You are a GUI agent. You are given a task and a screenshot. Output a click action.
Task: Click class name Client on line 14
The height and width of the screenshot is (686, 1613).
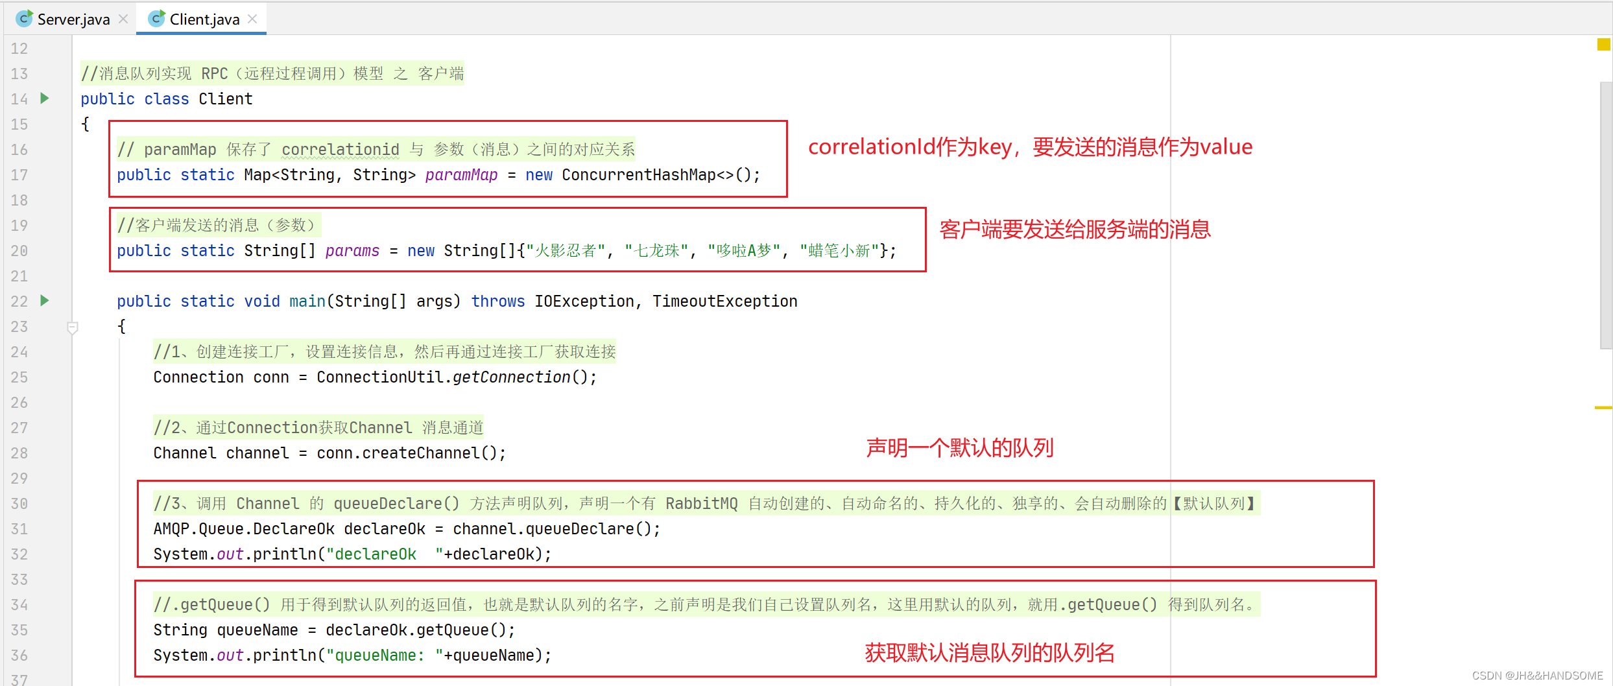coord(226,99)
